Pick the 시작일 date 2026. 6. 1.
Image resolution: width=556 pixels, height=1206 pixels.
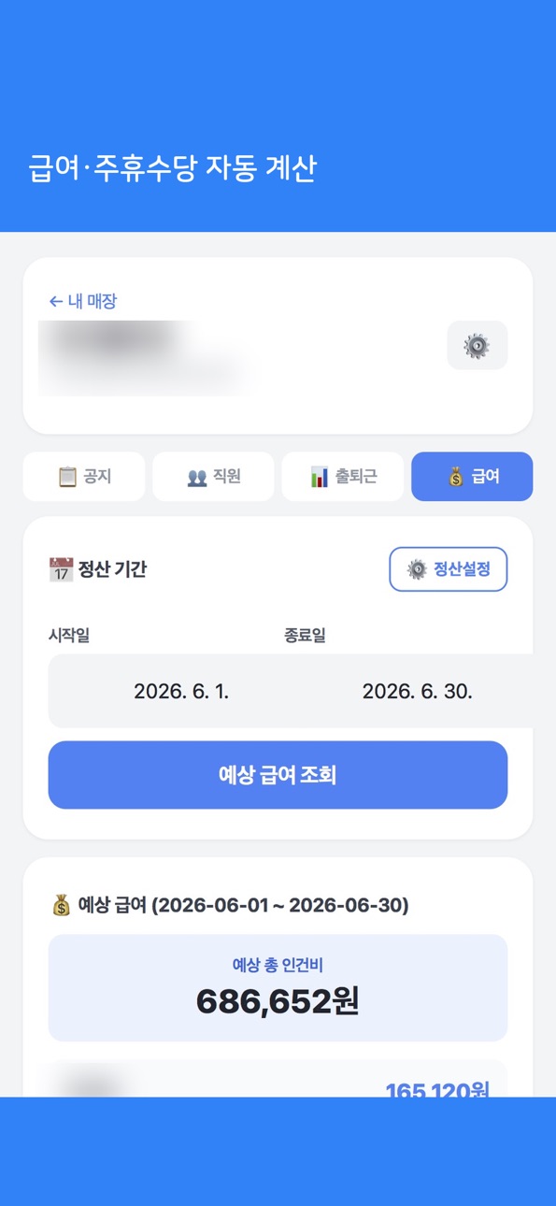pos(181,692)
